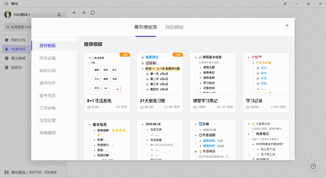Switch to 我的模板 tab
Screen dimensions: 326x178
tap(174, 27)
